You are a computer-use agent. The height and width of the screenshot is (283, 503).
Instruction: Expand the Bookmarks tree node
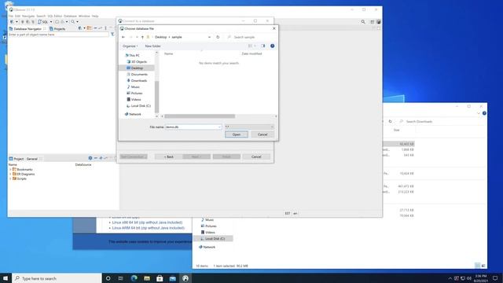pos(10,170)
